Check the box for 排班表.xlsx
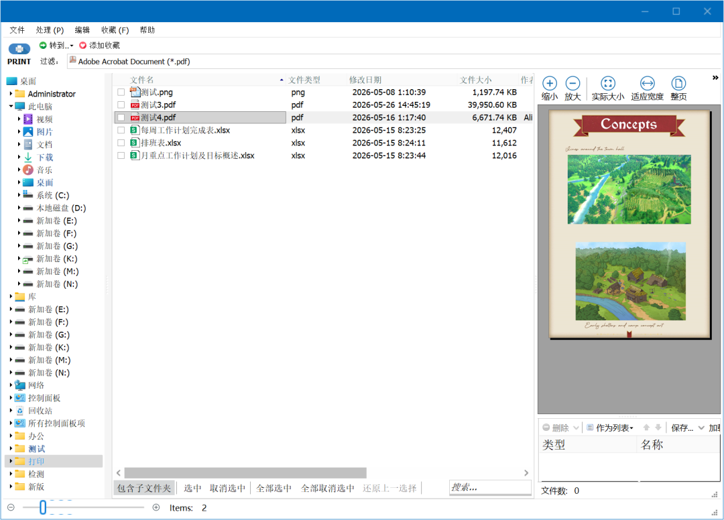 121,143
